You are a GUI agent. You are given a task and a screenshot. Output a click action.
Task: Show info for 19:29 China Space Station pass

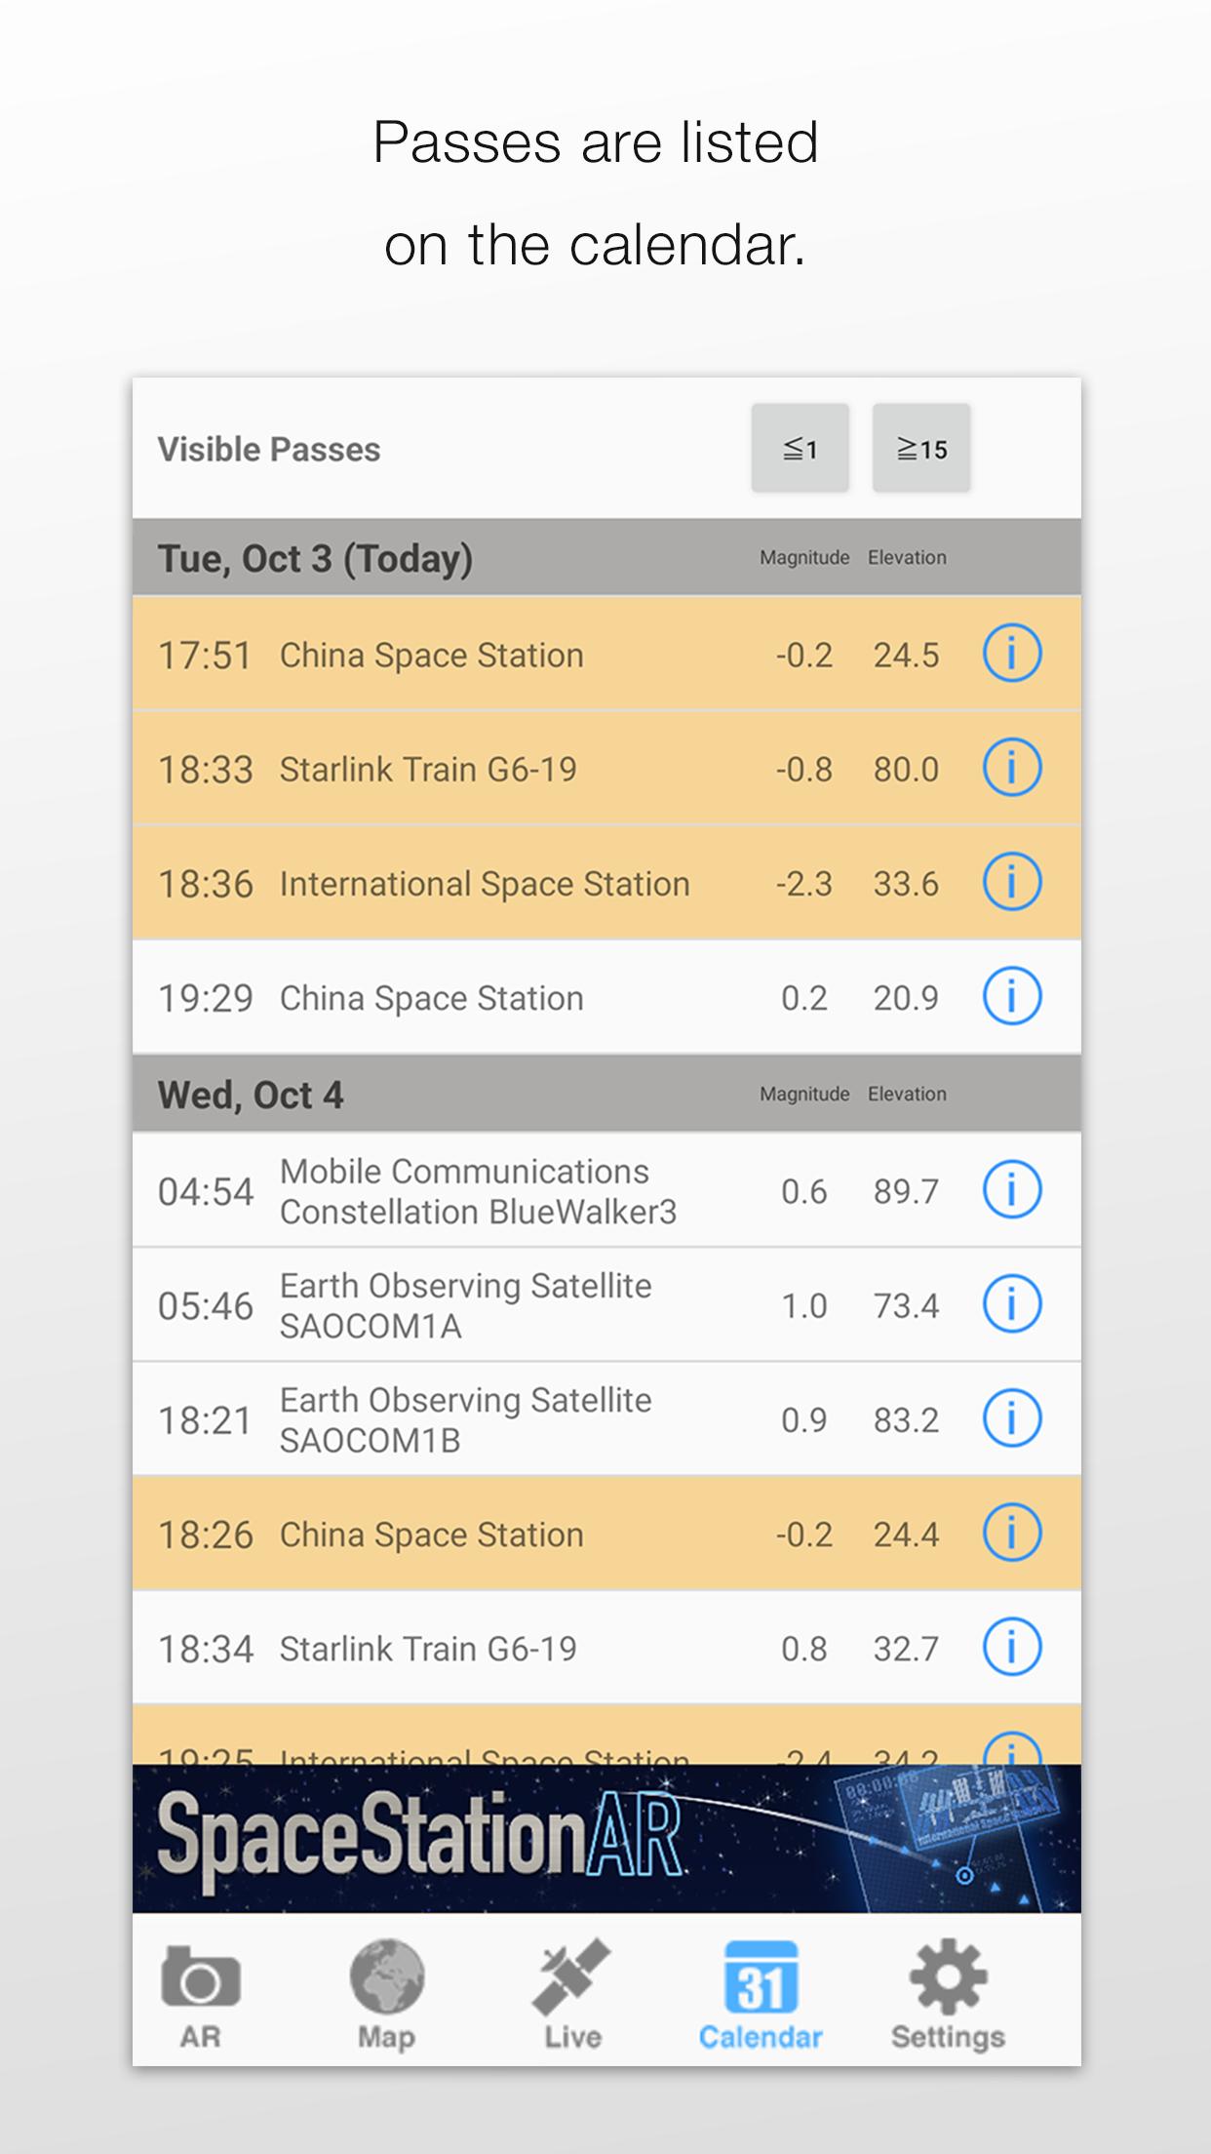[1012, 996]
